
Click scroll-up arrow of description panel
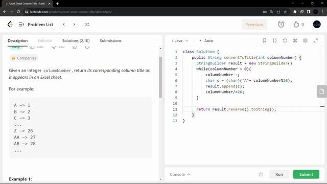coord(160,49)
